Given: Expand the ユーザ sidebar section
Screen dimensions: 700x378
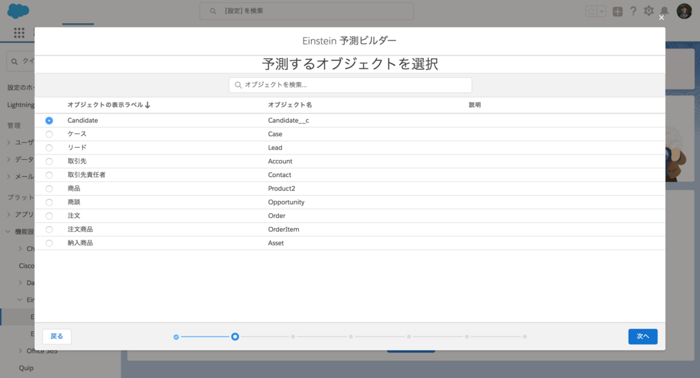Looking at the screenshot, I should 8,142.
